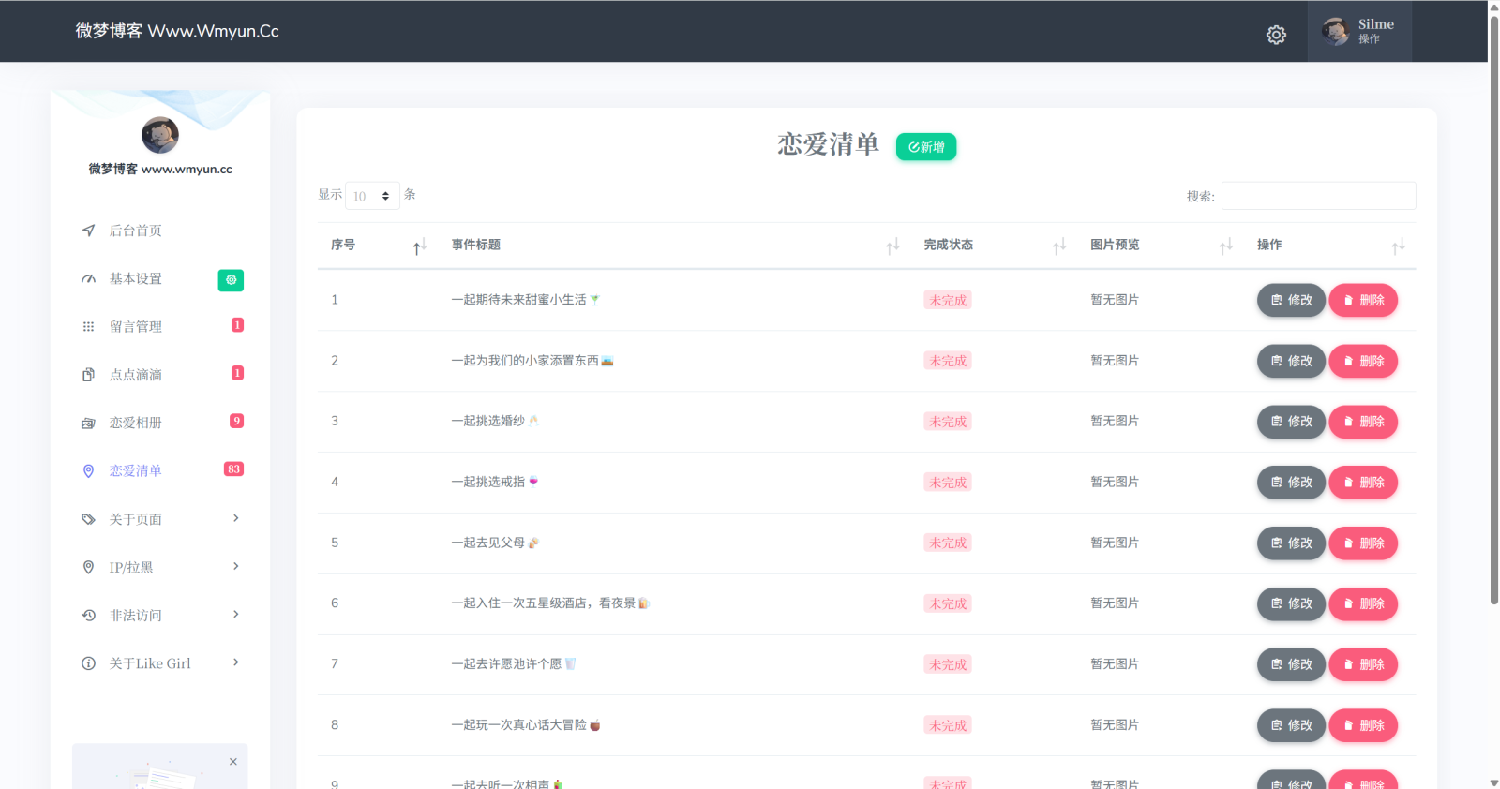Sort table by 序号 column arrow

(x=420, y=246)
